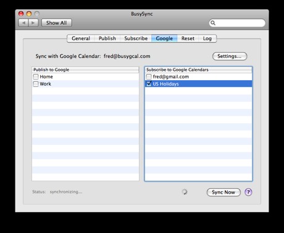The image size is (284, 233).
Task: Select the Google tab
Action: coord(164,38)
